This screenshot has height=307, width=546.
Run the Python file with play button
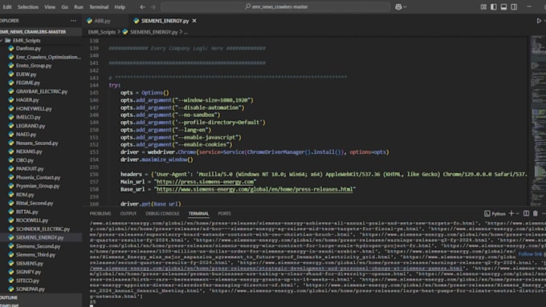pyautogui.click(x=539, y=21)
